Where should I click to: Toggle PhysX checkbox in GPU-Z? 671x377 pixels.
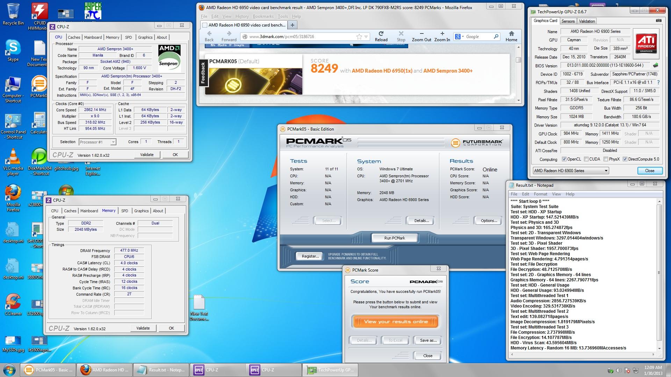tap(606, 159)
